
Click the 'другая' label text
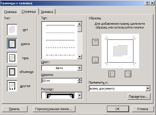25,86
